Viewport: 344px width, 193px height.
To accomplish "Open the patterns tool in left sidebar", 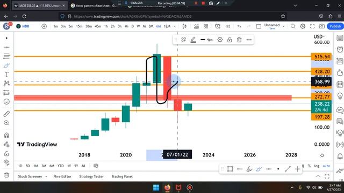I will [x=6, y=84].
